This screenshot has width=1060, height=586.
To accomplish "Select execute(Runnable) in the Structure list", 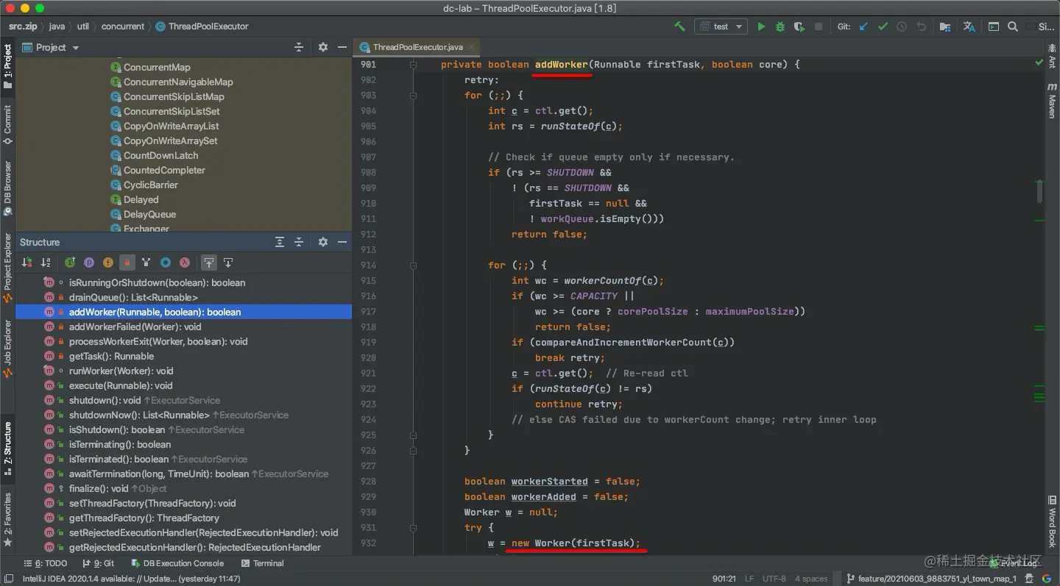I will pyautogui.click(x=121, y=385).
